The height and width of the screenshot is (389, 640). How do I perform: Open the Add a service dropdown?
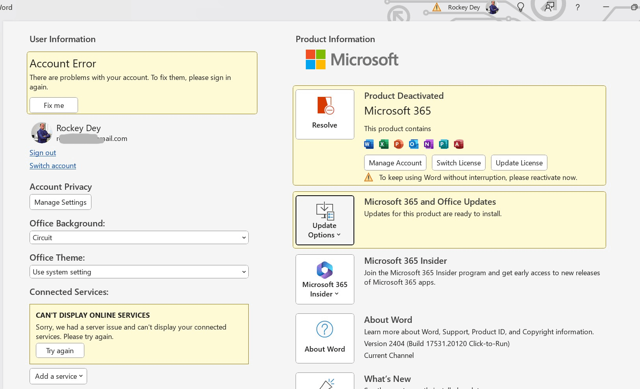(x=58, y=376)
